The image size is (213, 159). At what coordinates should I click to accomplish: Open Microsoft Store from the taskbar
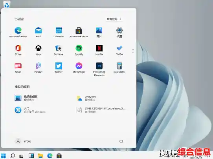click(x=59, y=156)
